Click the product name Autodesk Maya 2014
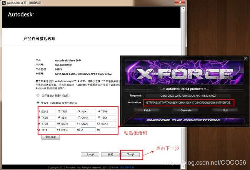Screen dimensions: 250x170 click(x=68, y=61)
